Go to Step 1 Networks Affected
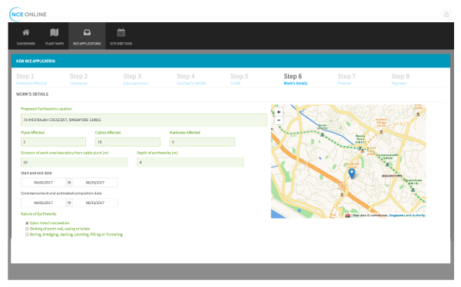The image size is (461, 287). (x=32, y=79)
